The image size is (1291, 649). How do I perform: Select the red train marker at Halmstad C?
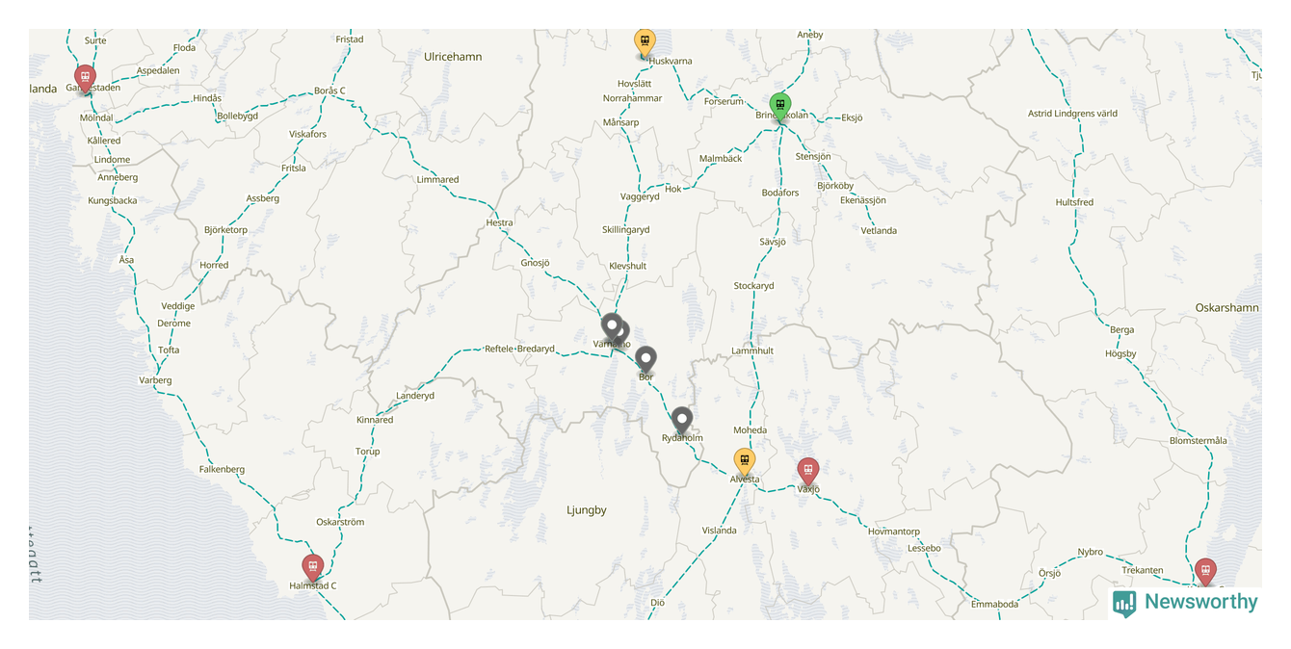pyautogui.click(x=311, y=567)
